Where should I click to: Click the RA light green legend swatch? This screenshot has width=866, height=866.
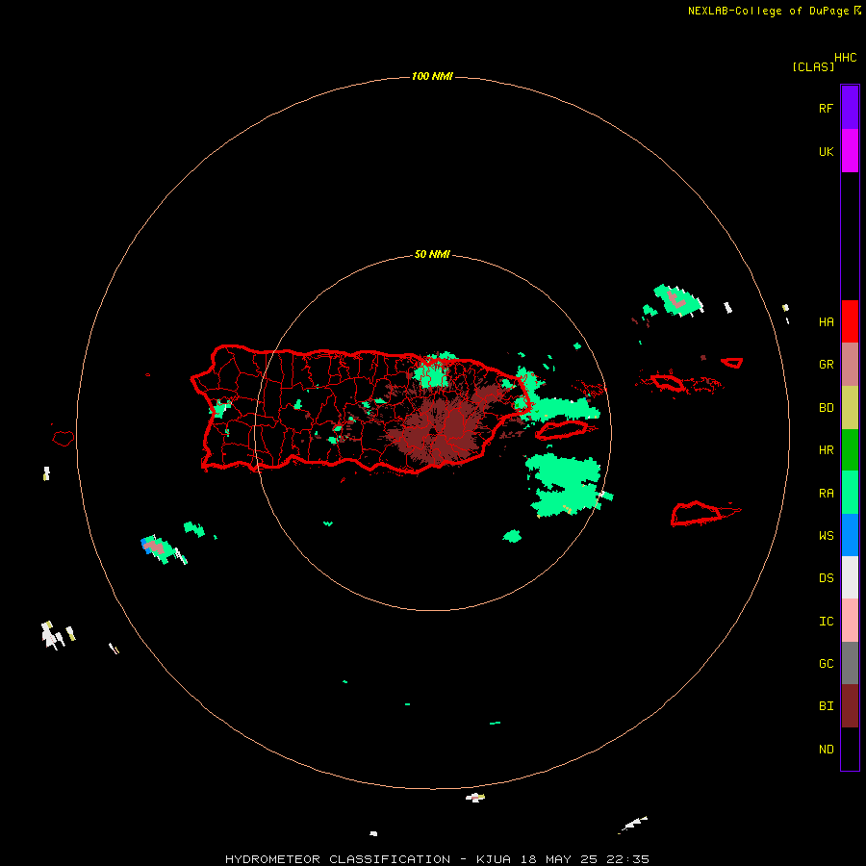(850, 493)
